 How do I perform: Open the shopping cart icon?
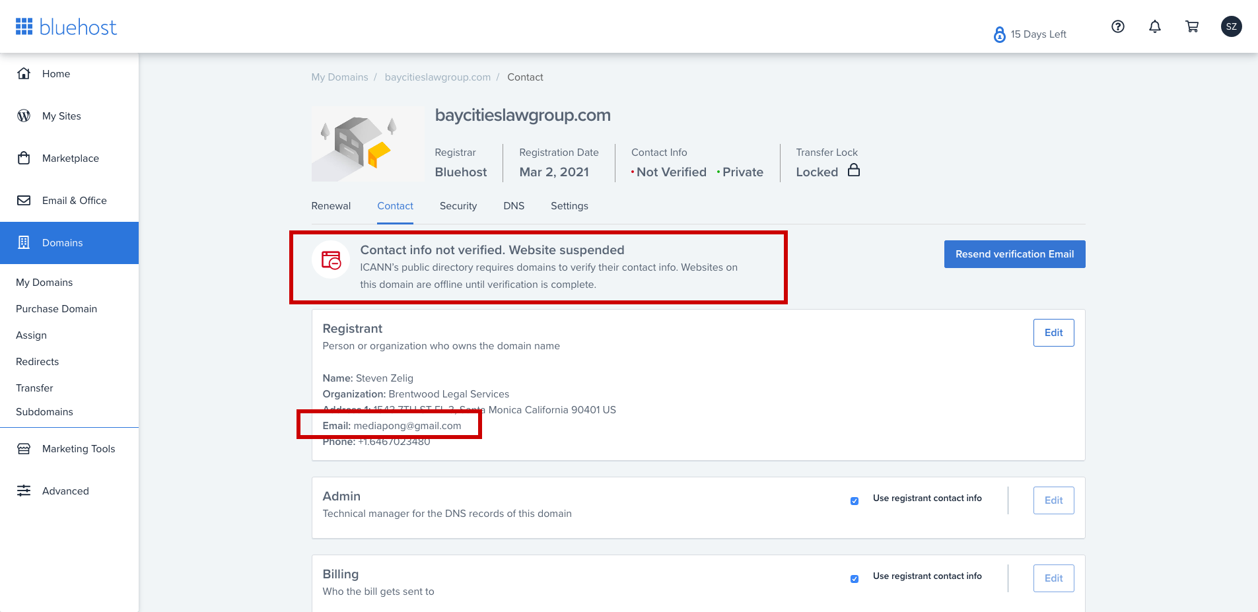pos(1192,26)
